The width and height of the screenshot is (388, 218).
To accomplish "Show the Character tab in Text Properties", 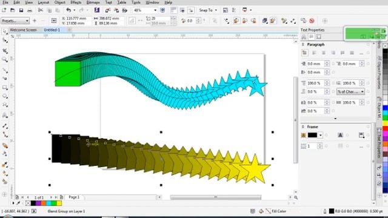I will tap(304, 37).
